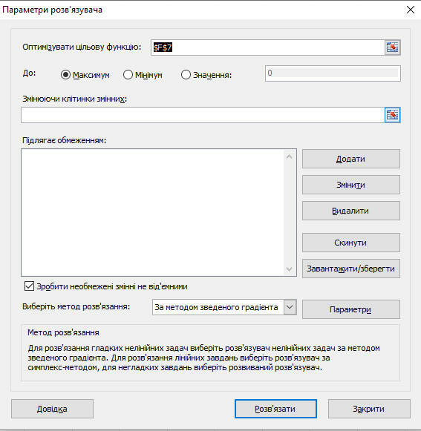
Task: Click the Додати constraint button
Action: tap(350, 159)
